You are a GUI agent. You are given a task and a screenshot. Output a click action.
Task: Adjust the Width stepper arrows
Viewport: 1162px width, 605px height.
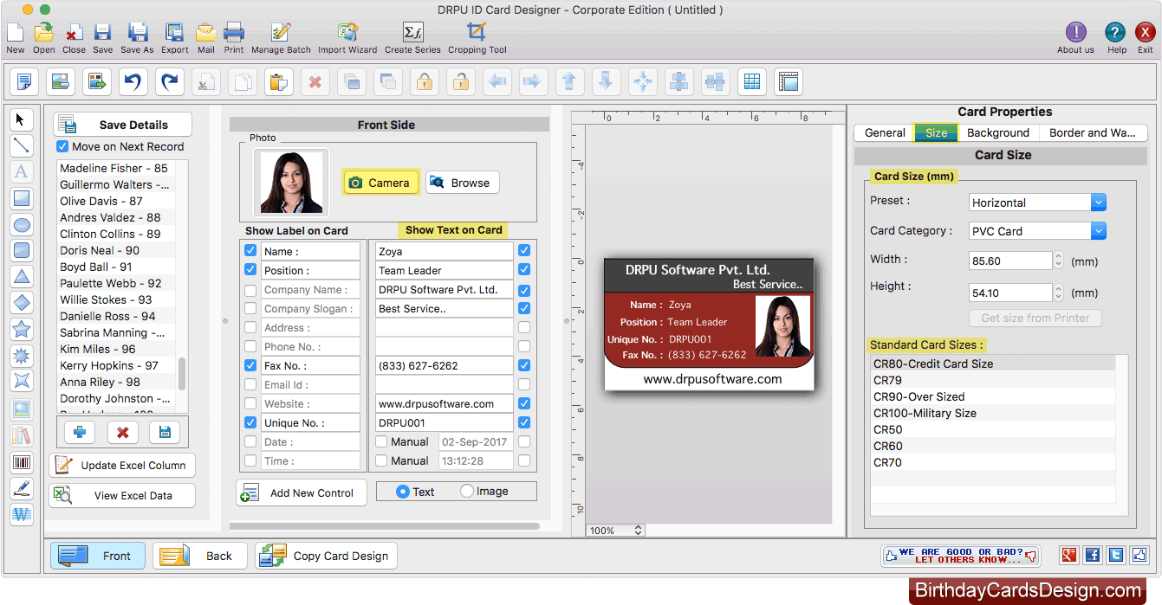pos(1058,260)
